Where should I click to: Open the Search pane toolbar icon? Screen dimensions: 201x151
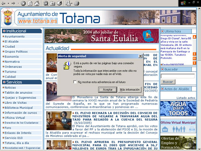46,3
